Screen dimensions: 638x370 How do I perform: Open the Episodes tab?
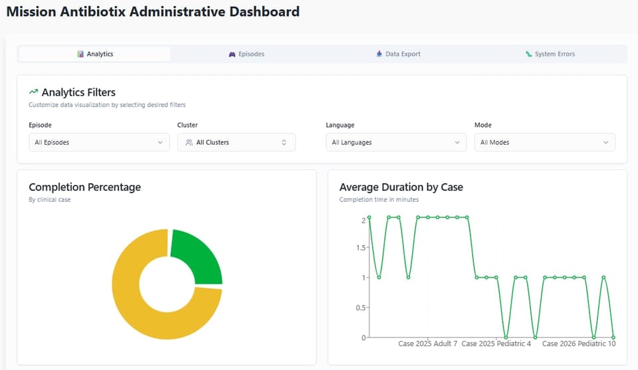[246, 54]
